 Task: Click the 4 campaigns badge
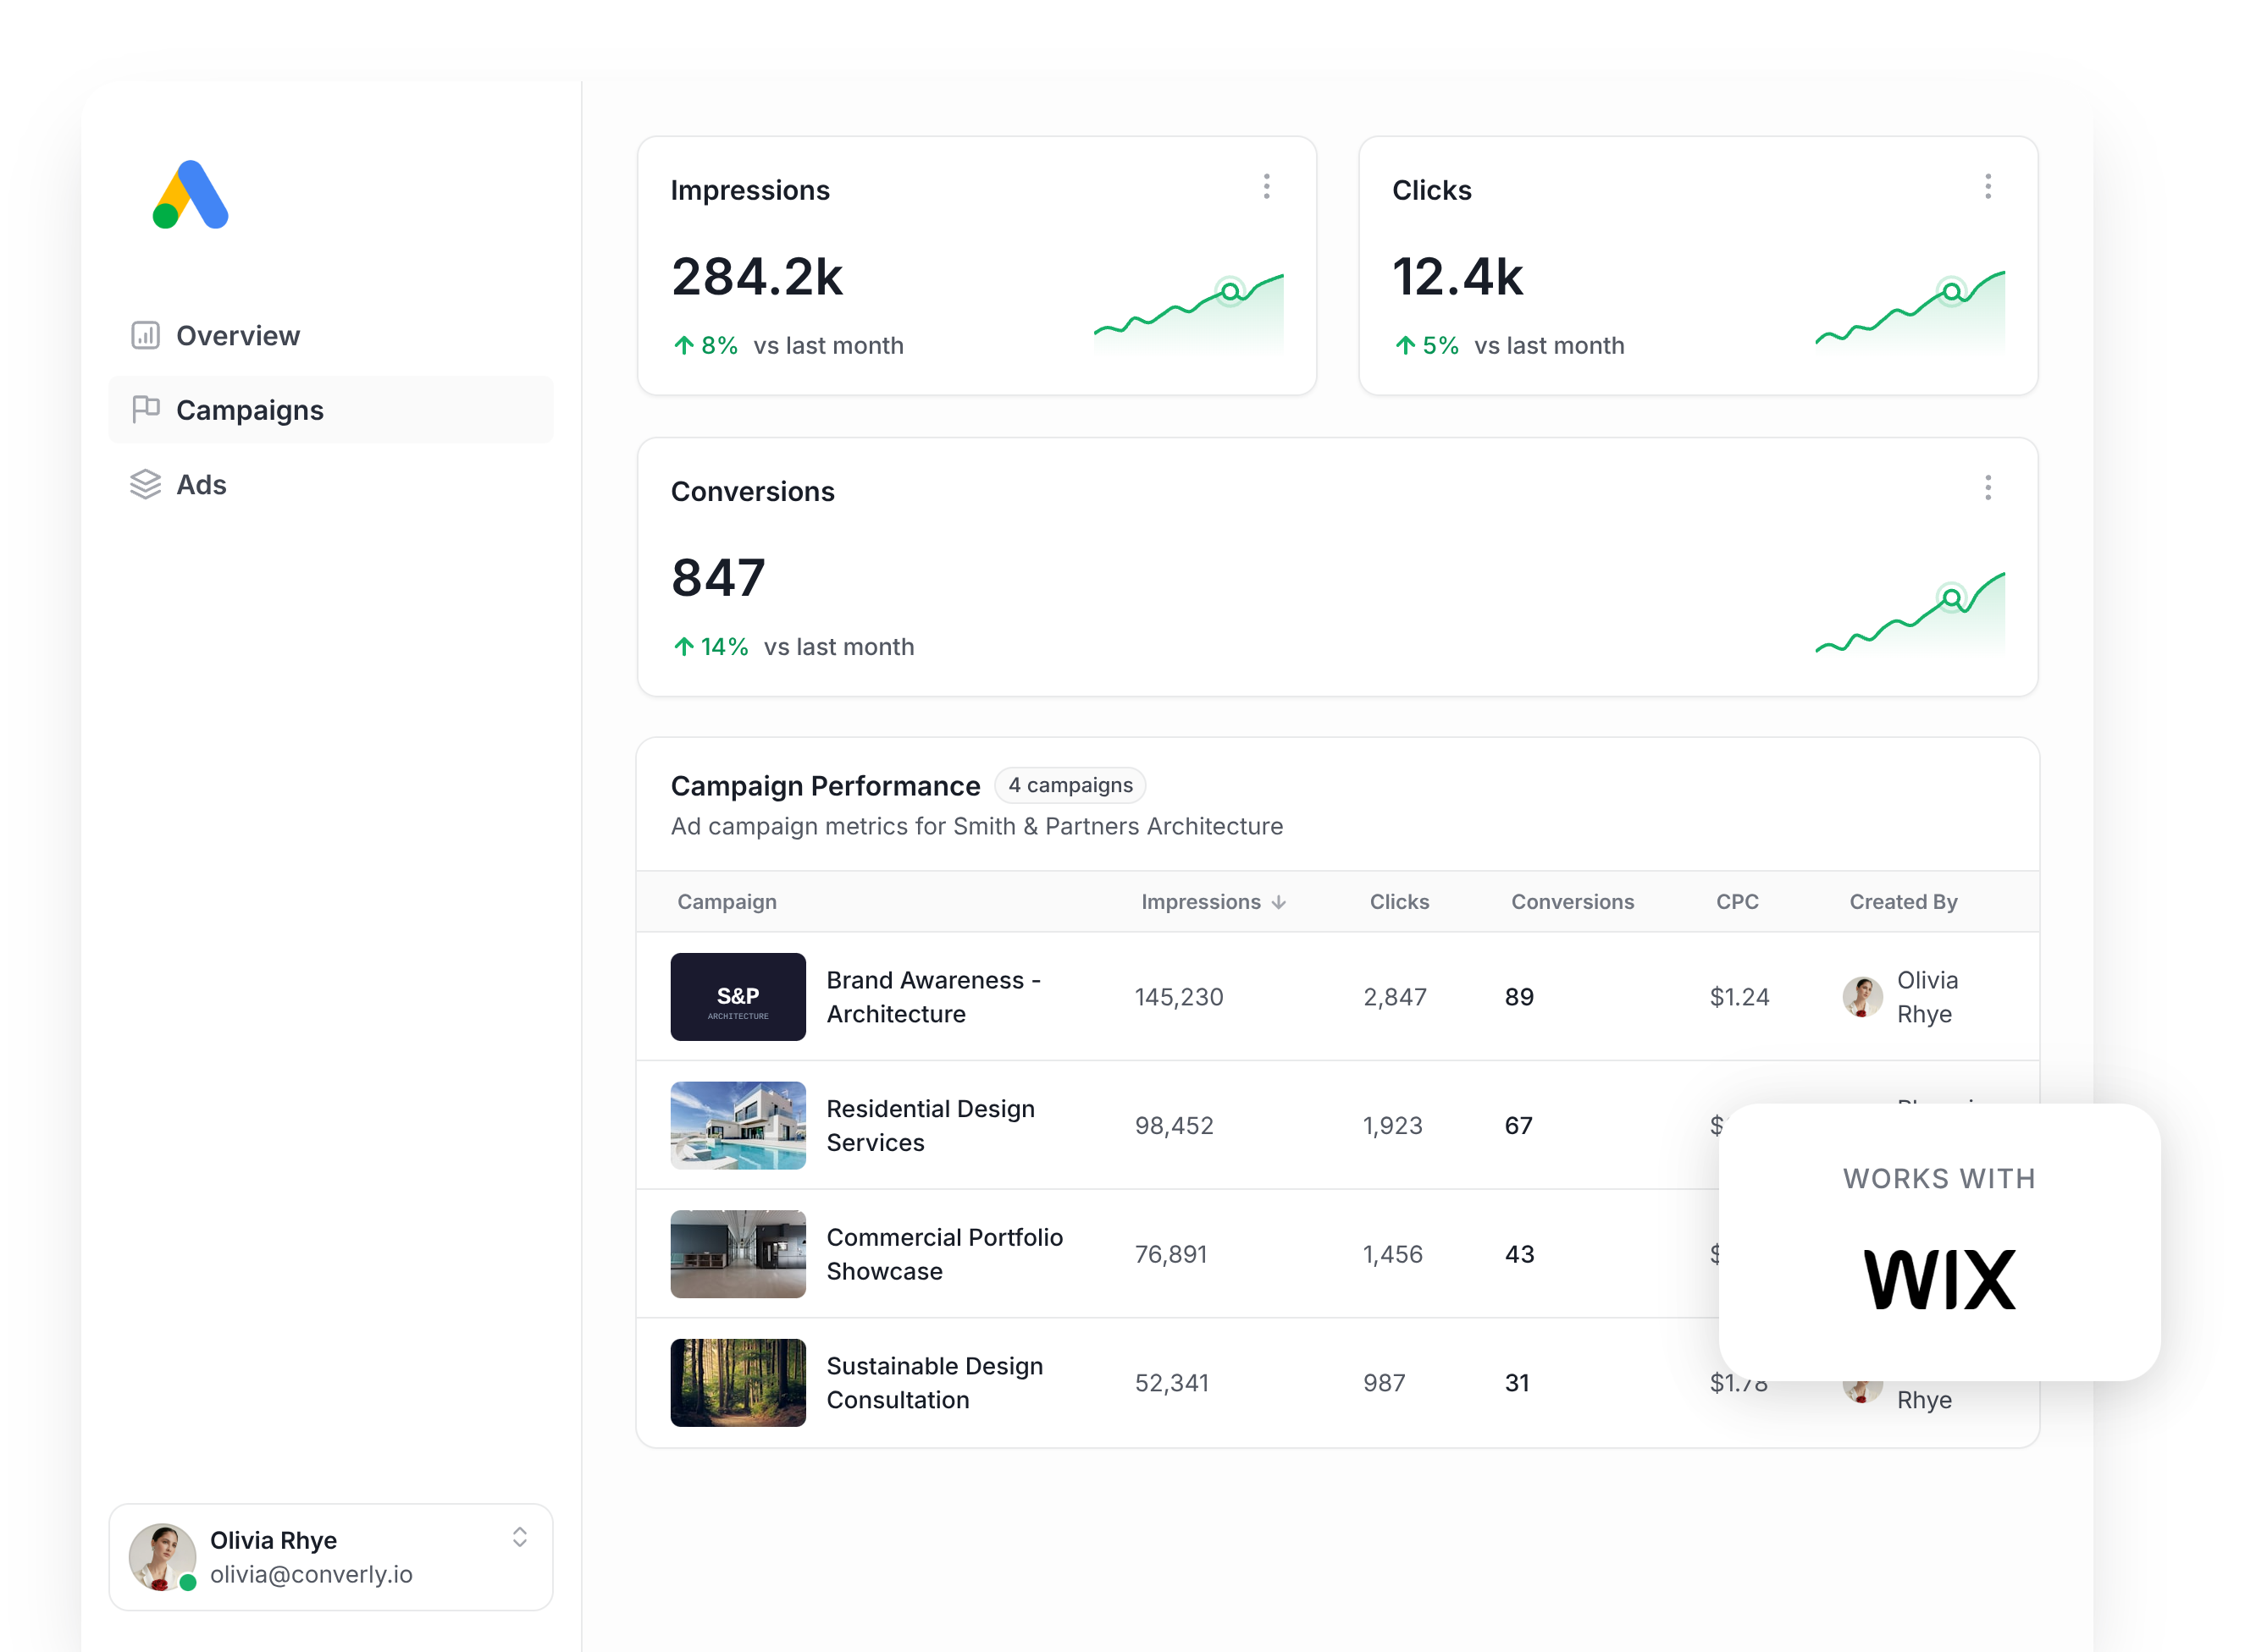(1070, 785)
